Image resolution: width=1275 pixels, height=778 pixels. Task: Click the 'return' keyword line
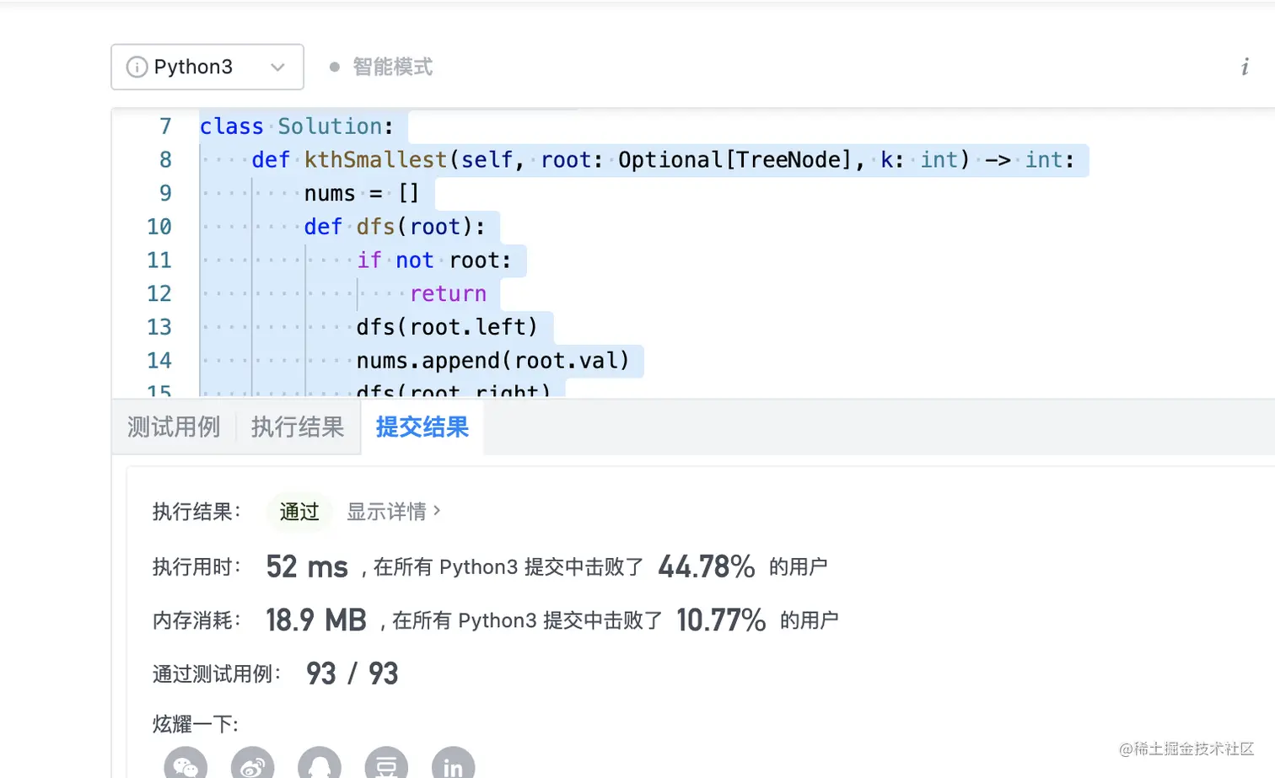448,293
